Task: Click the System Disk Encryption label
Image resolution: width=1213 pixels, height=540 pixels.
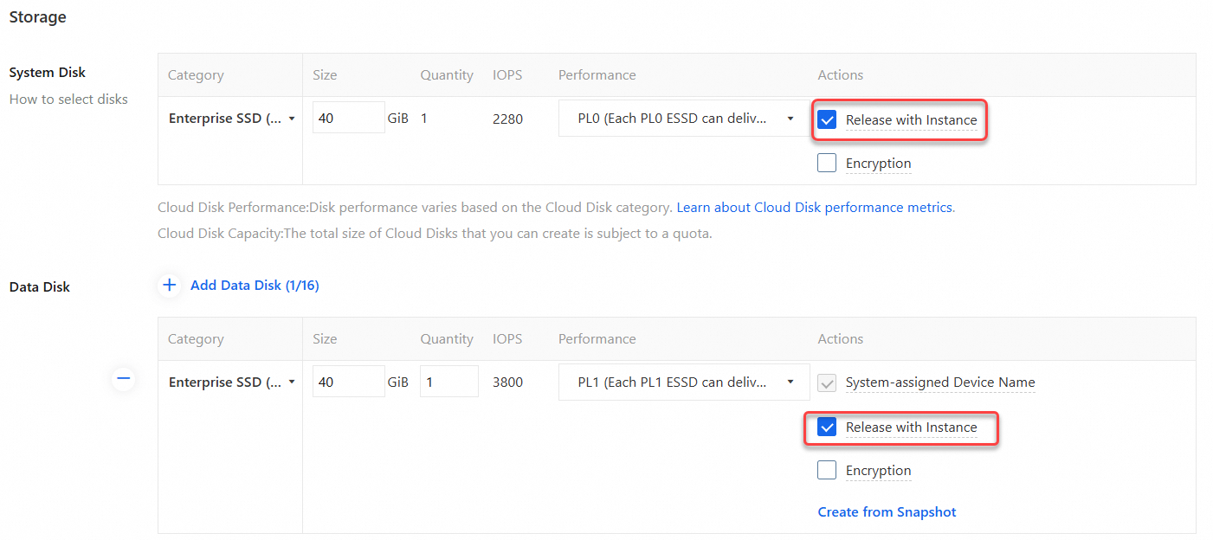Action: 878,164
